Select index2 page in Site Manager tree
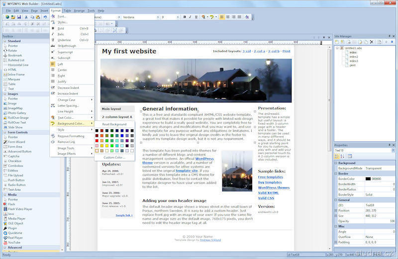398x259 pixels. [353, 56]
